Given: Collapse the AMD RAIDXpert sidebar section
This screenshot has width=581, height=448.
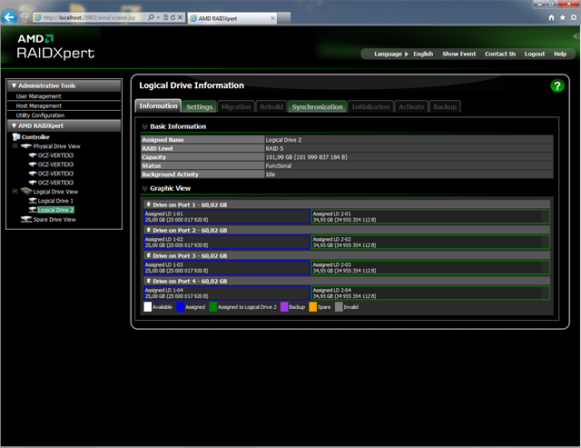Looking at the screenshot, I should point(15,125).
